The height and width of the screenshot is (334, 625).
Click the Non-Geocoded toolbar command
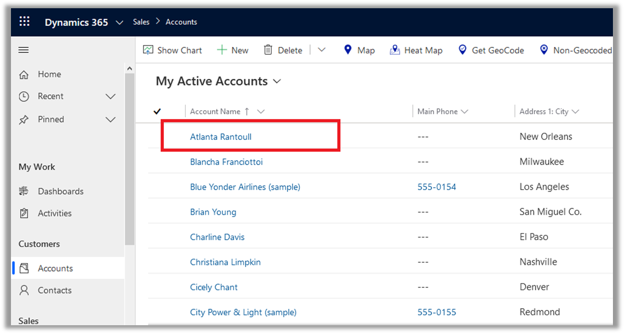click(576, 50)
